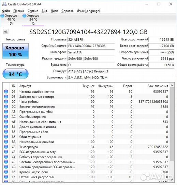Click the status circle for attribute BB
This screenshot has height=185, width=177.
[x=6, y=142]
